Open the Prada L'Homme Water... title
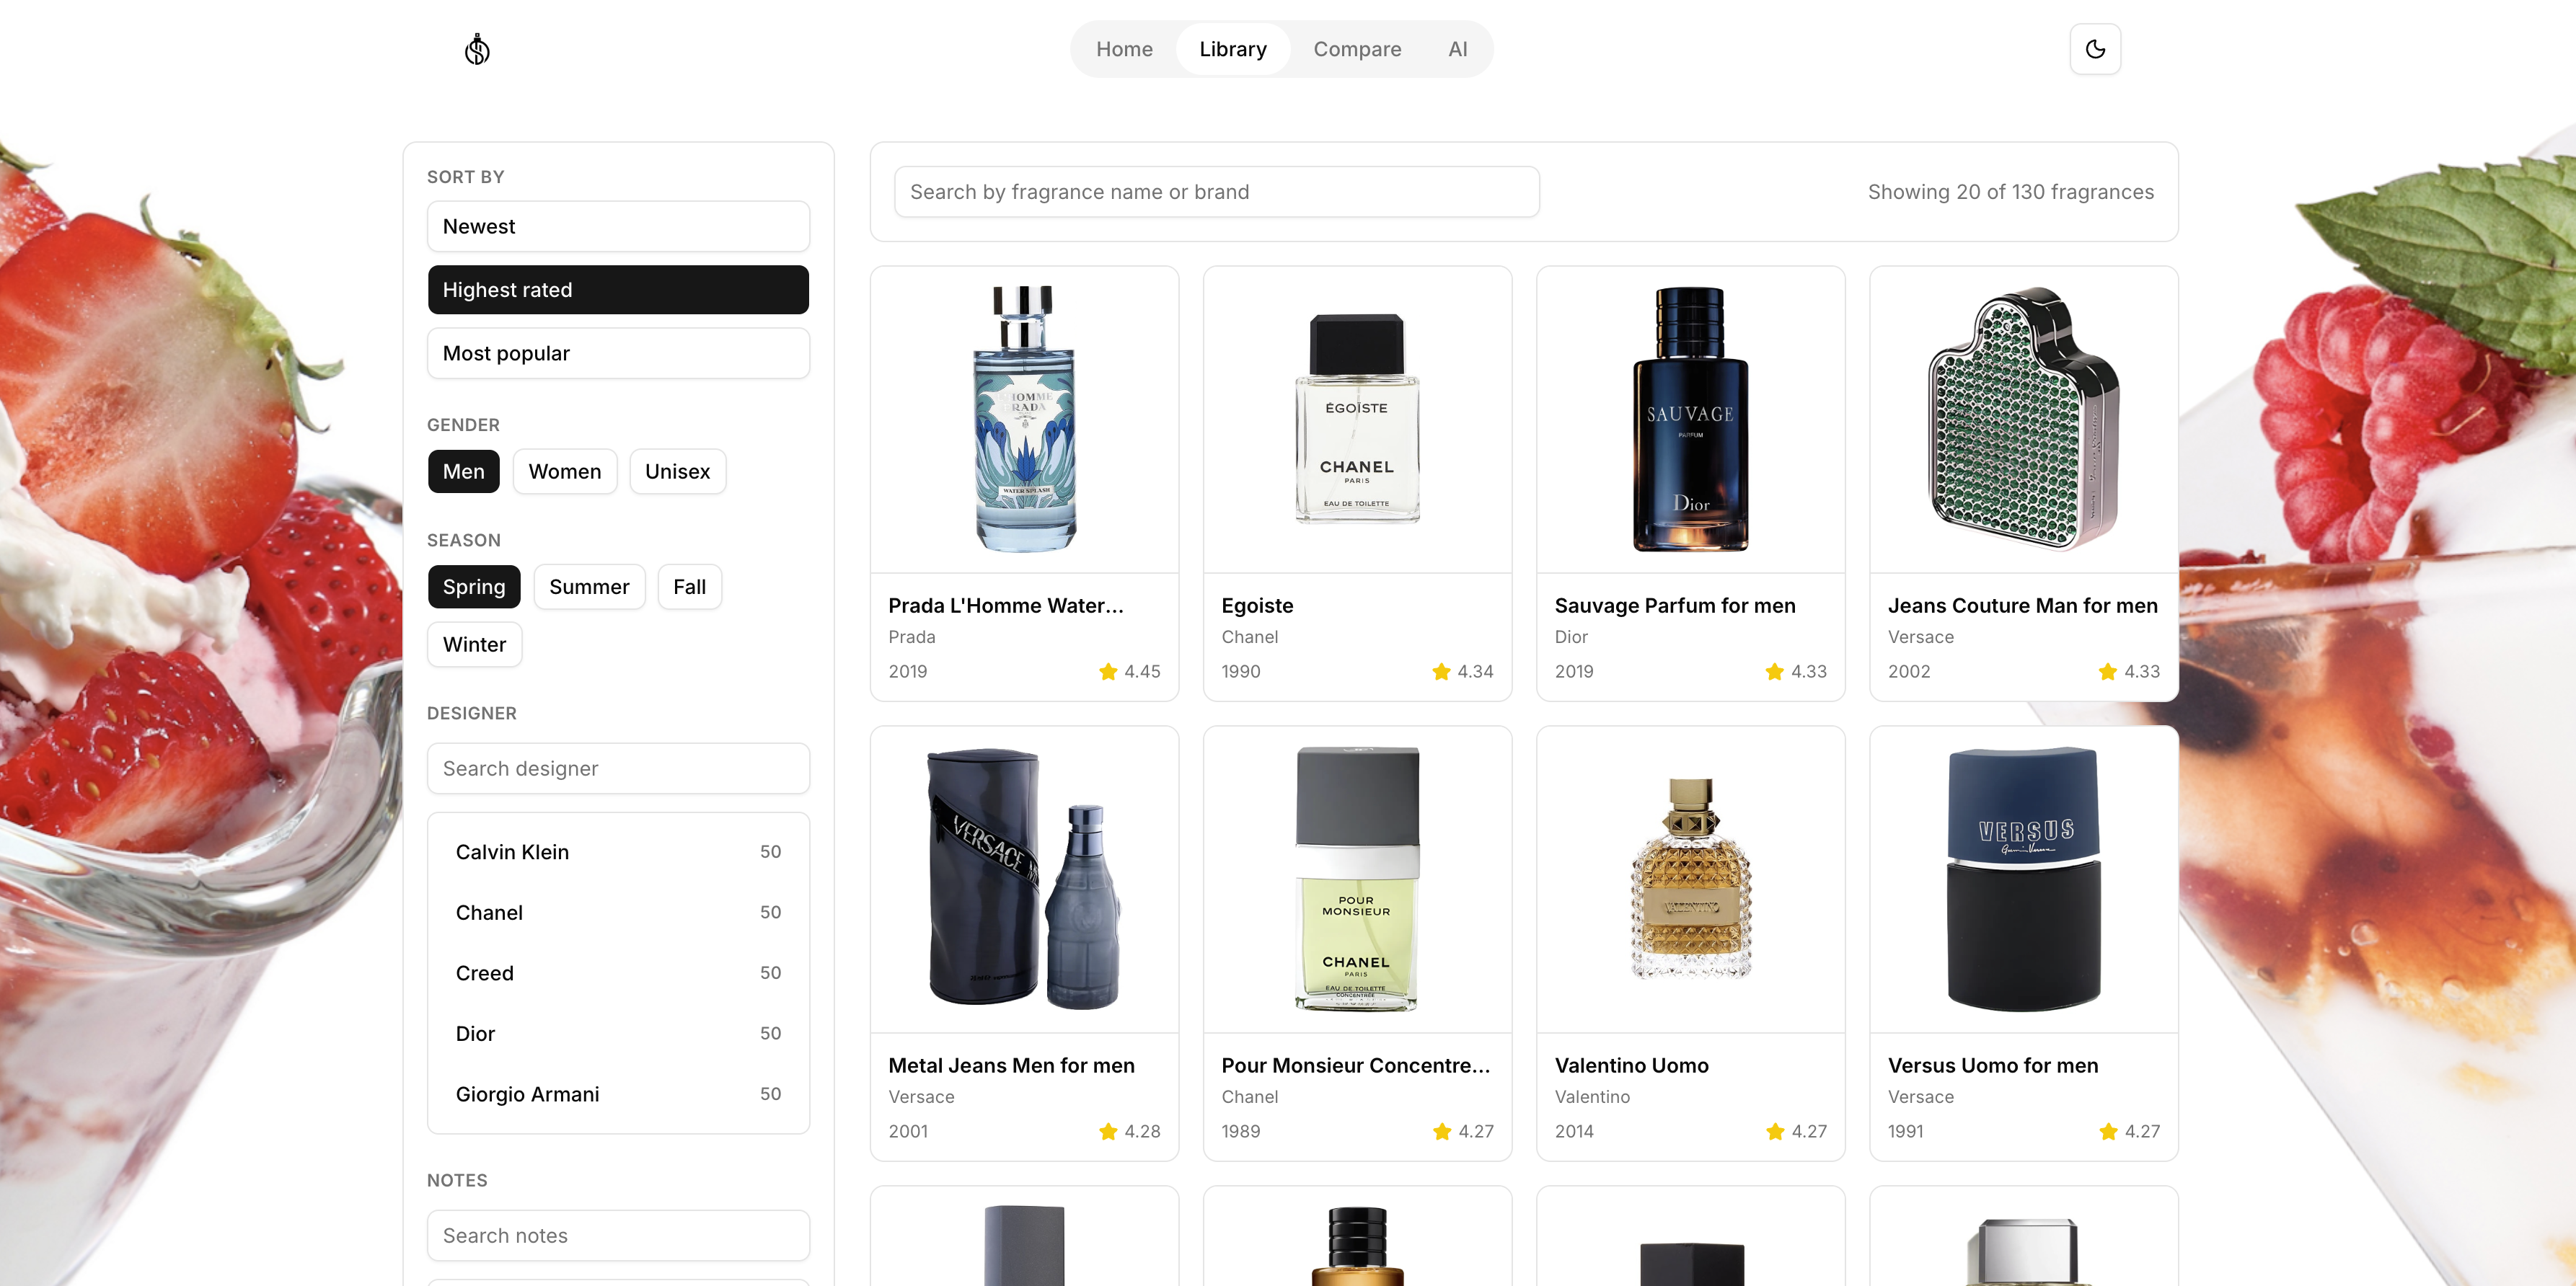 tap(1006, 606)
